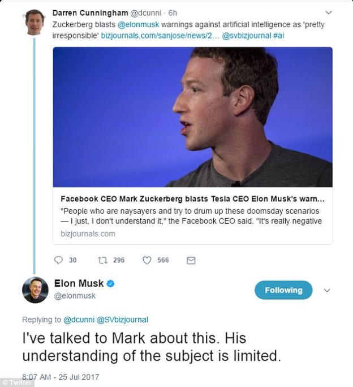Click the reply speech bubble icon
Image resolution: width=353 pixels, height=387 pixels.
pos(58,260)
